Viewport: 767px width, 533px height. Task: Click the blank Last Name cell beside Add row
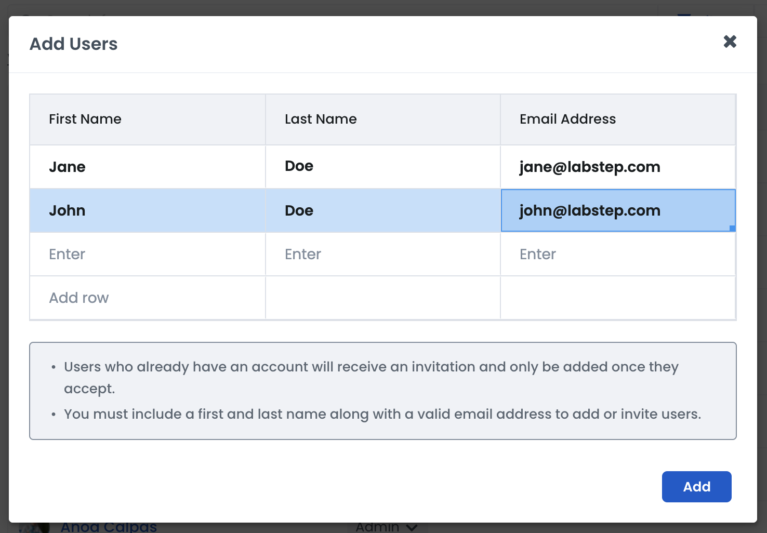coord(382,298)
